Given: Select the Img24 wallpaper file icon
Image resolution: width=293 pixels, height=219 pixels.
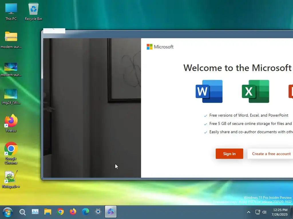Looking at the screenshot, I should point(11,96).
